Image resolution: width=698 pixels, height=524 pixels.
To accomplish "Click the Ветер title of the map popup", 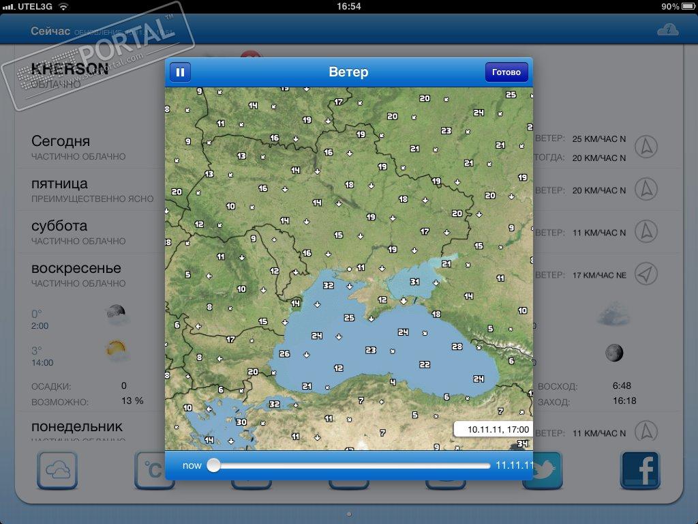I will tap(348, 72).
